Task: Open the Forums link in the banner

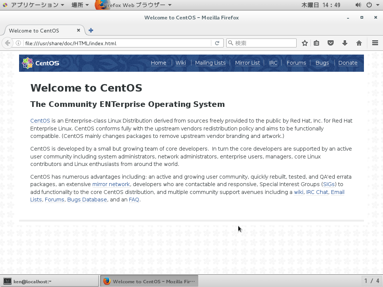Action: click(x=296, y=63)
